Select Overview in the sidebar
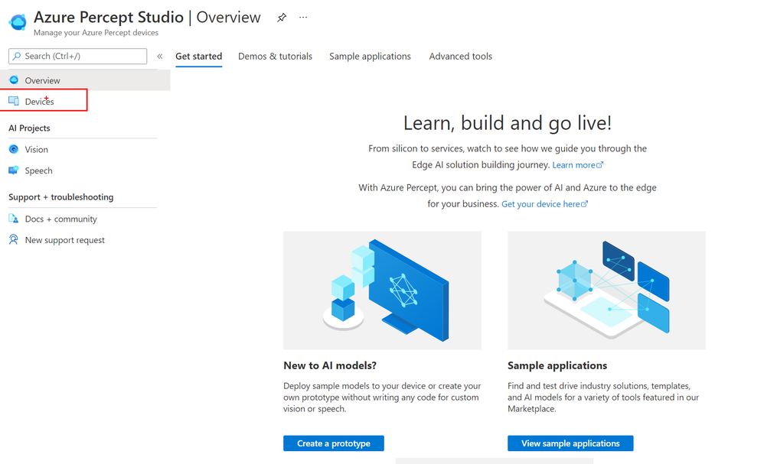 tap(85, 80)
